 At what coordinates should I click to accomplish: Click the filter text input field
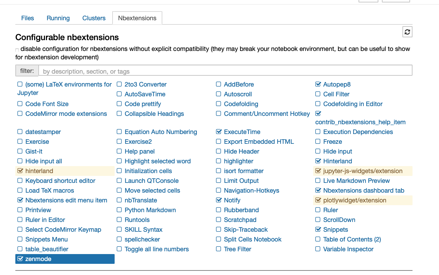225,71
